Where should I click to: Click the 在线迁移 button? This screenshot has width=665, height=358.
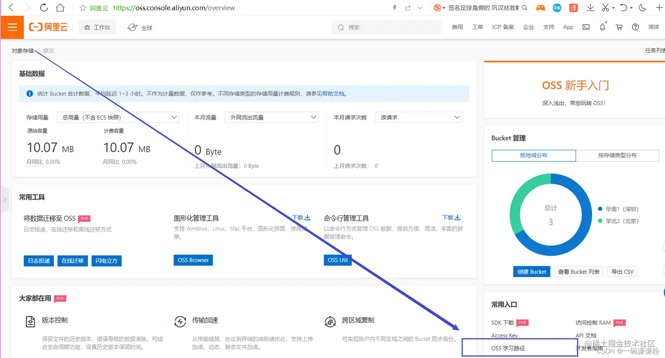[x=73, y=261]
